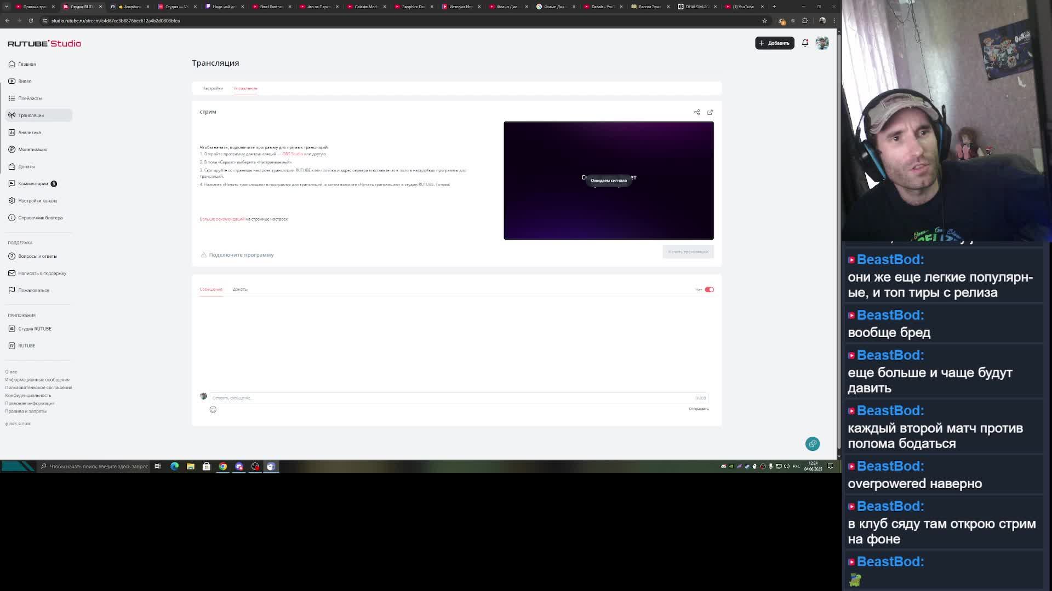Open stream in new window icon
The height and width of the screenshot is (591, 1052).
click(710, 112)
